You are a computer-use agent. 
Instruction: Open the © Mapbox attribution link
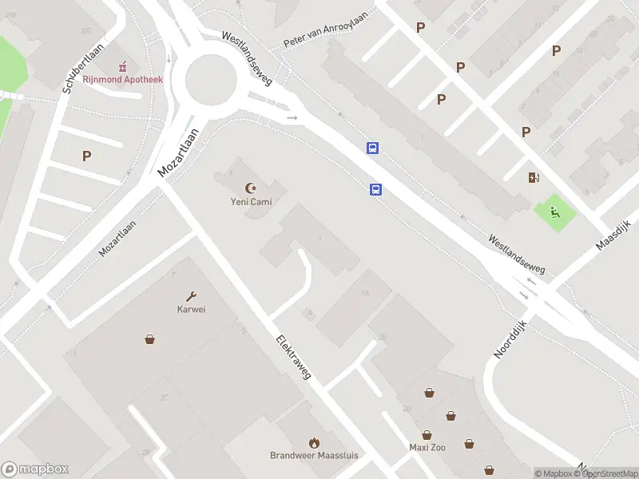tap(553, 473)
